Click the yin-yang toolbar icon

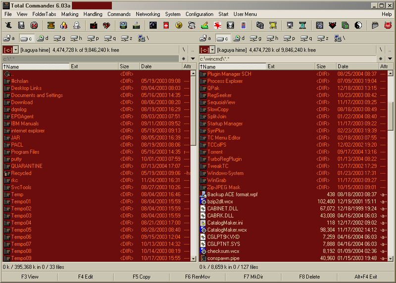coord(358,25)
